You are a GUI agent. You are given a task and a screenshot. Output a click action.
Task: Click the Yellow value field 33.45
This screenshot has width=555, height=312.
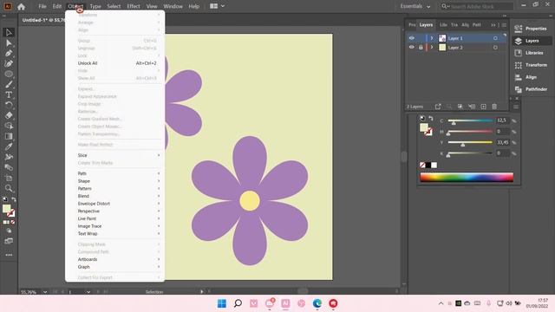[x=502, y=142]
